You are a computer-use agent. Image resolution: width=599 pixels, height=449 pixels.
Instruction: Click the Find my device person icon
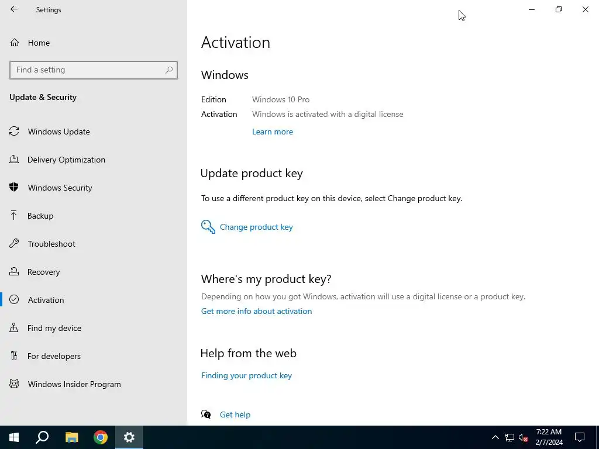14,327
